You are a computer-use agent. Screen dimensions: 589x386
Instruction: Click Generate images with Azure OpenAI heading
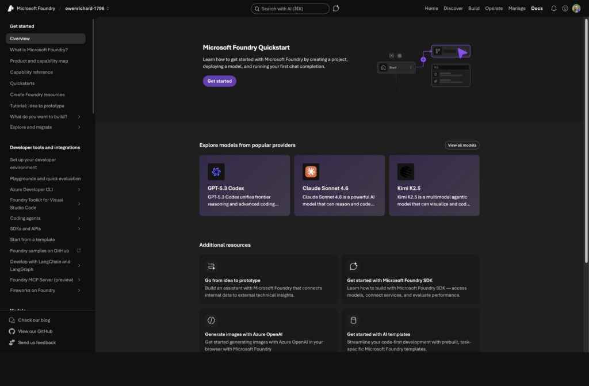243,334
